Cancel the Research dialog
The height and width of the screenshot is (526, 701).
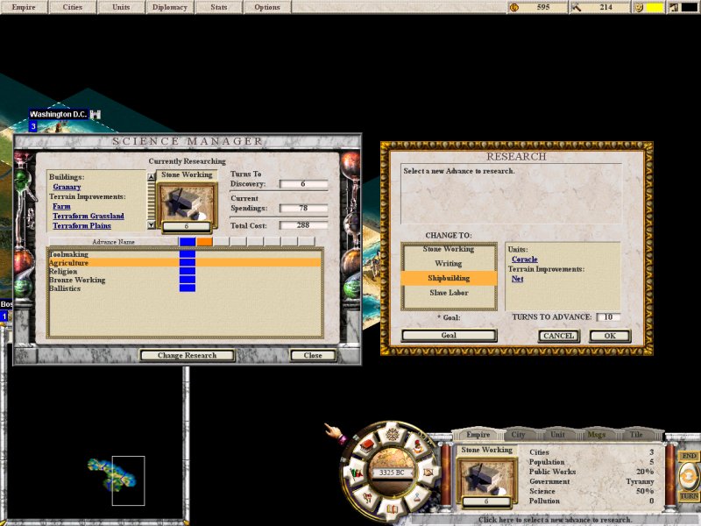tap(558, 336)
